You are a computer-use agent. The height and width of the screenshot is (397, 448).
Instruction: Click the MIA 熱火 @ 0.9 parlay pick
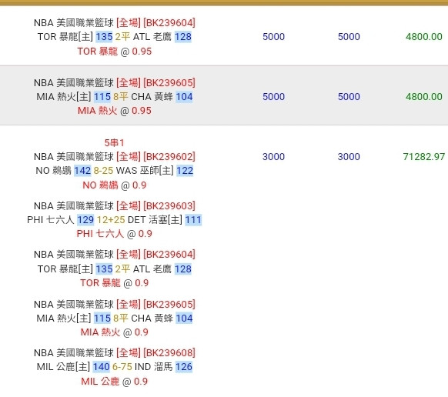tap(114, 332)
